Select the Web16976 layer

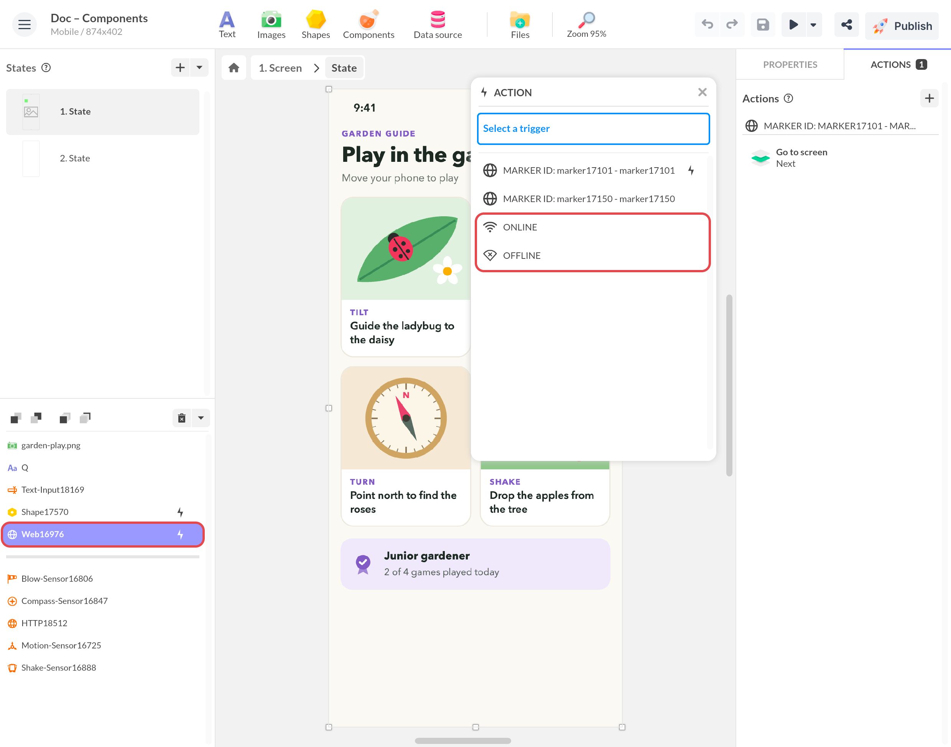click(103, 534)
